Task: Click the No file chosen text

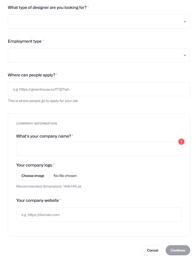Action: coord(65,176)
